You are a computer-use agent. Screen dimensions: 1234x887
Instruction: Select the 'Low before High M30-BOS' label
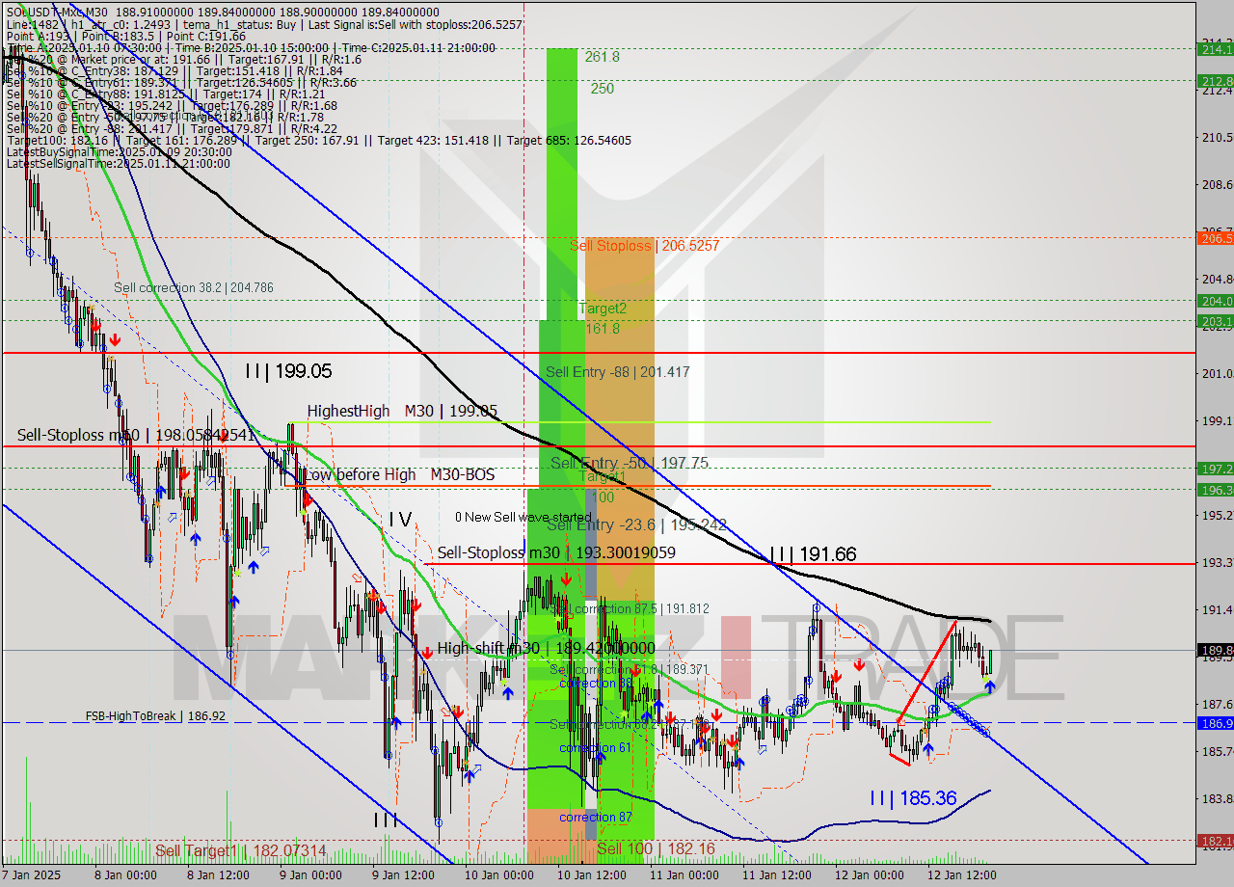pos(399,474)
